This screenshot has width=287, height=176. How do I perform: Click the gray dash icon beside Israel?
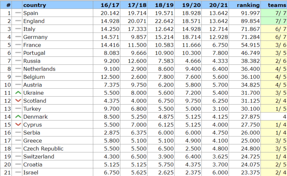coord(18,172)
